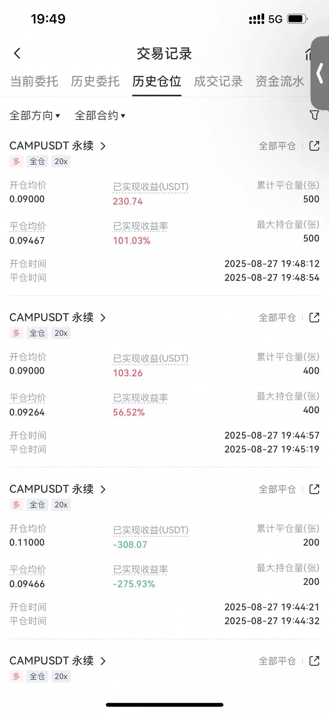Share the -308.07 loss position record
The width and height of the screenshot is (329, 713).
[x=314, y=489]
